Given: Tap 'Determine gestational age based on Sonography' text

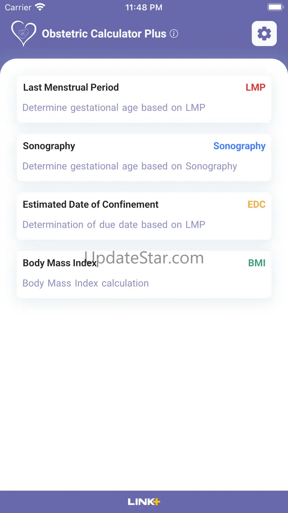Looking at the screenshot, I should [130, 166].
